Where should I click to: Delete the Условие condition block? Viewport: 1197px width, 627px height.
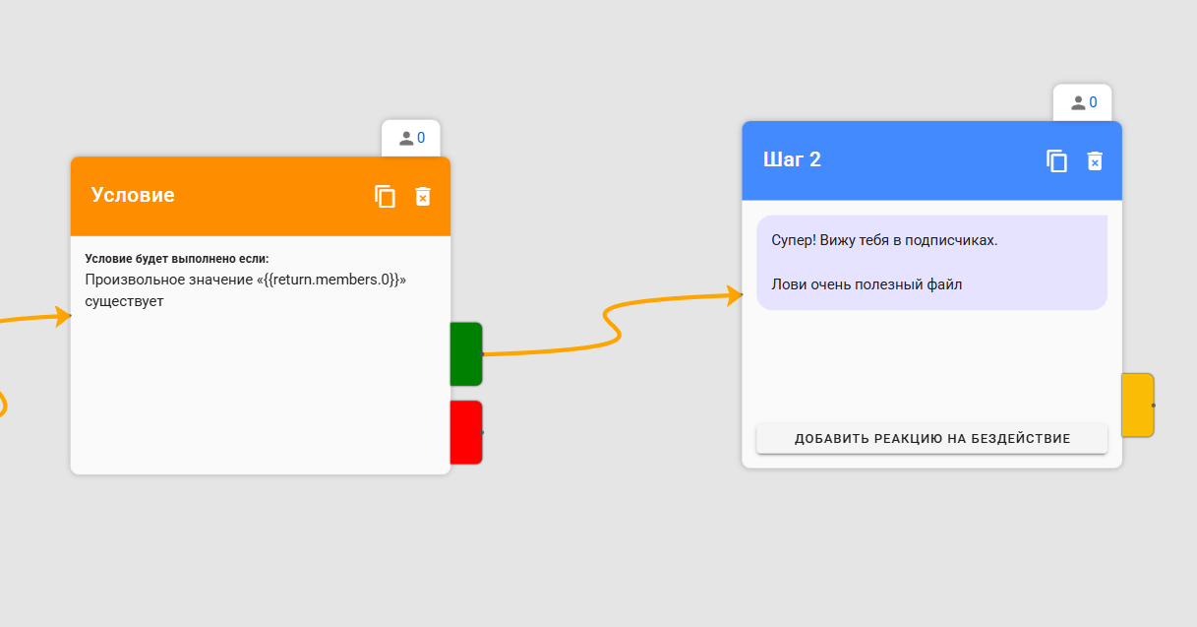423,196
